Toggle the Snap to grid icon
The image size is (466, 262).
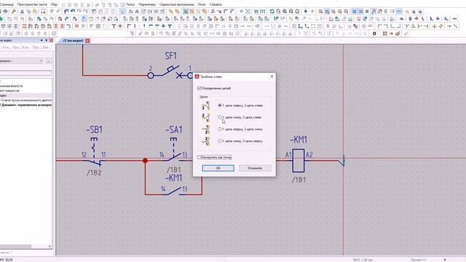coord(360,12)
